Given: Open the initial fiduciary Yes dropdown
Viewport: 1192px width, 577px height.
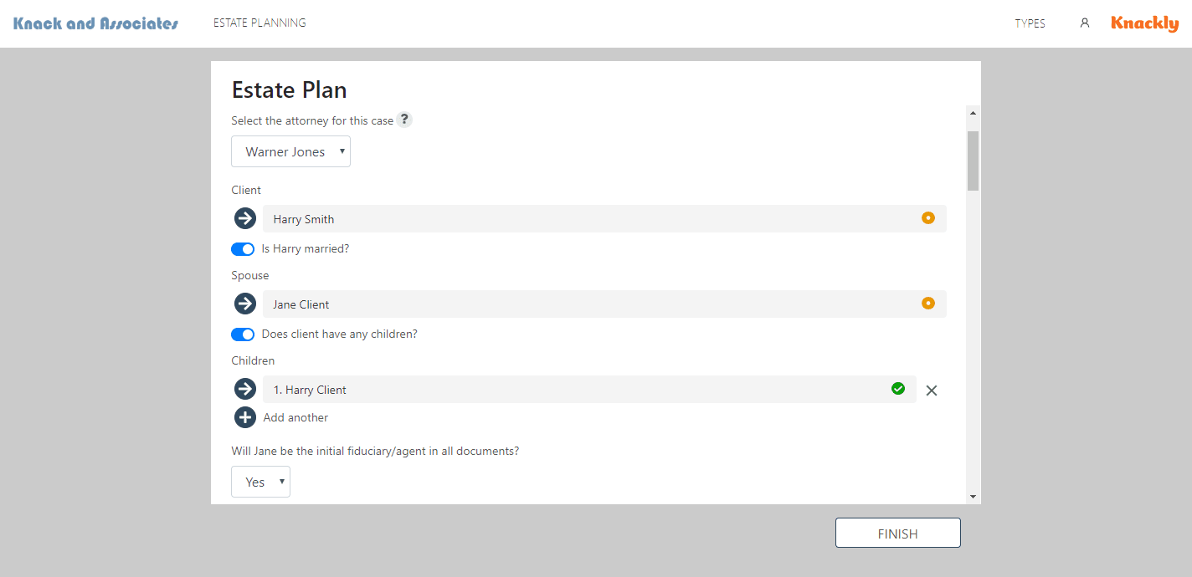Looking at the screenshot, I should point(260,482).
